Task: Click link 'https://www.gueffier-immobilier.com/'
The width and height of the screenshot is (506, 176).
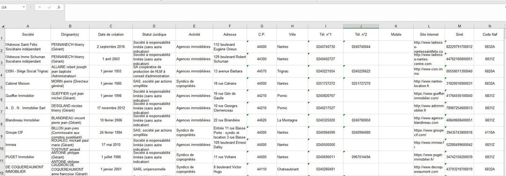Action: point(429,96)
